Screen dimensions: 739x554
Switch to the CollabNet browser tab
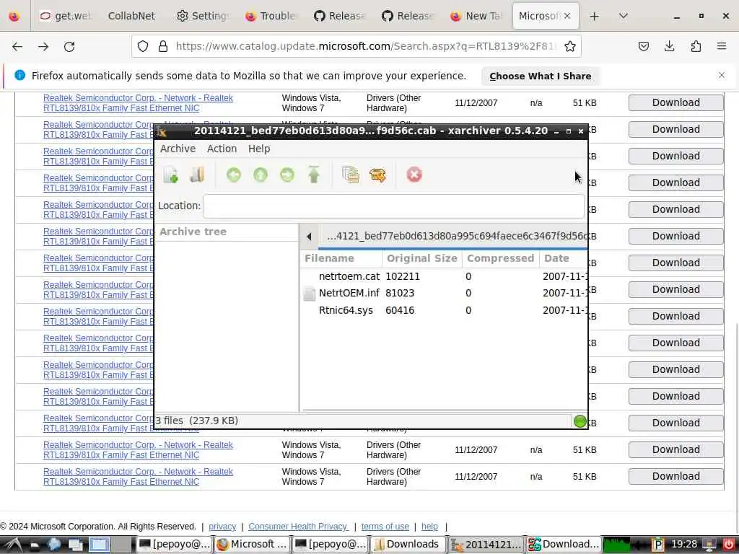(131, 16)
